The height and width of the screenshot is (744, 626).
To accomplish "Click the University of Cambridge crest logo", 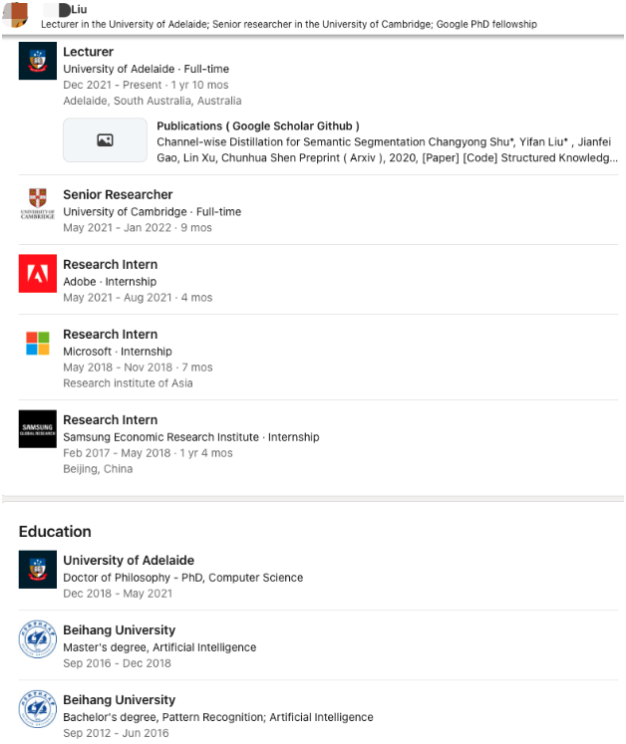I will coord(38,203).
